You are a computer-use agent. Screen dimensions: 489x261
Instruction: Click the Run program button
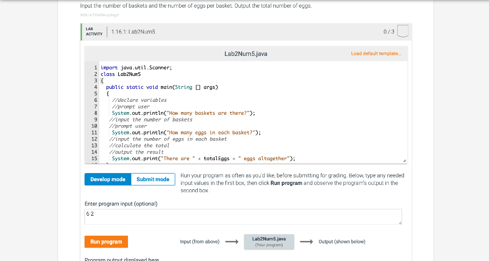106,242
